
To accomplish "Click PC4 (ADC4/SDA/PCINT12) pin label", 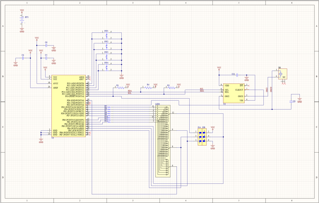I will pyautogui.click(x=73, y=92).
